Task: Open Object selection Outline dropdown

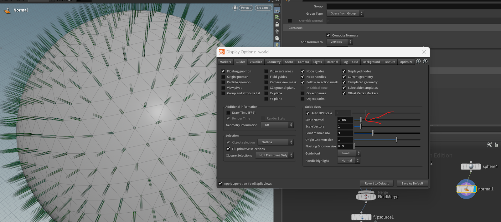Action: pyautogui.click(x=276, y=142)
